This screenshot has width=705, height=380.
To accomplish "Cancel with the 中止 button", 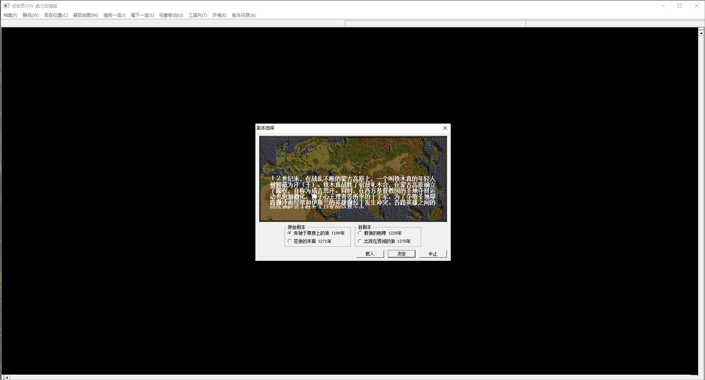I will point(433,254).
